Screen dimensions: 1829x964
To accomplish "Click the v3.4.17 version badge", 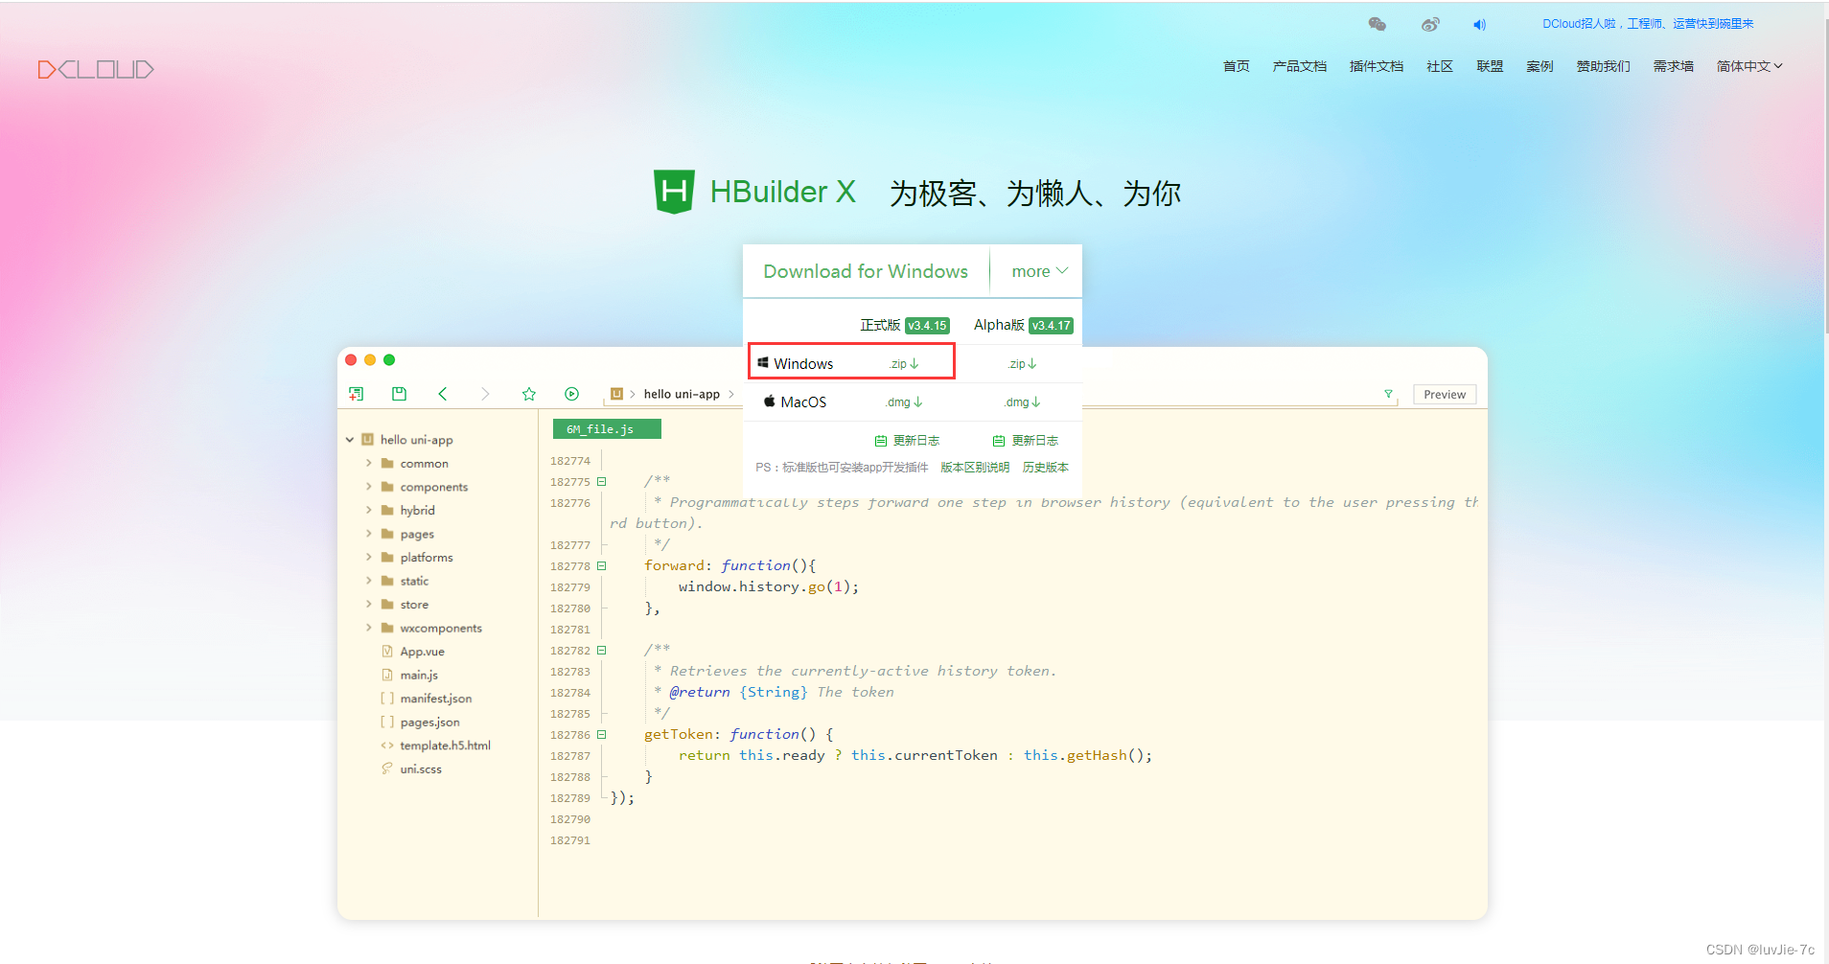I will (x=1051, y=326).
